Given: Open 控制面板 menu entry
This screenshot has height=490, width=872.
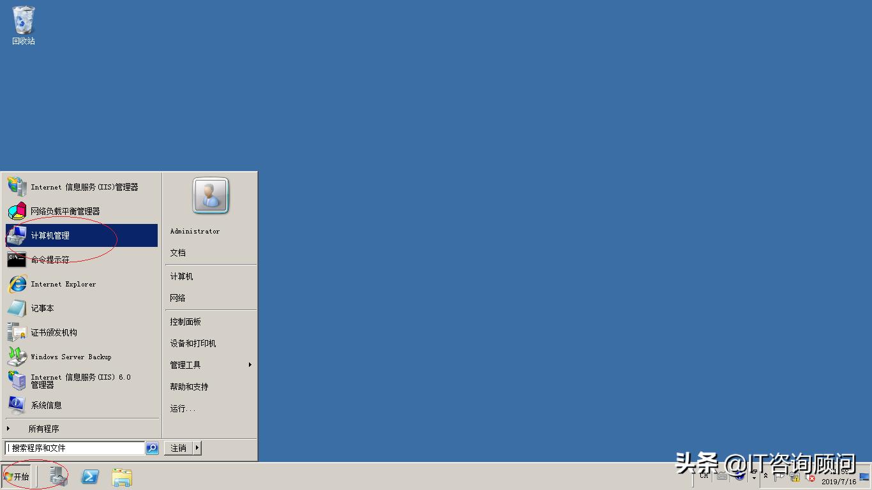Looking at the screenshot, I should click(184, 321).
